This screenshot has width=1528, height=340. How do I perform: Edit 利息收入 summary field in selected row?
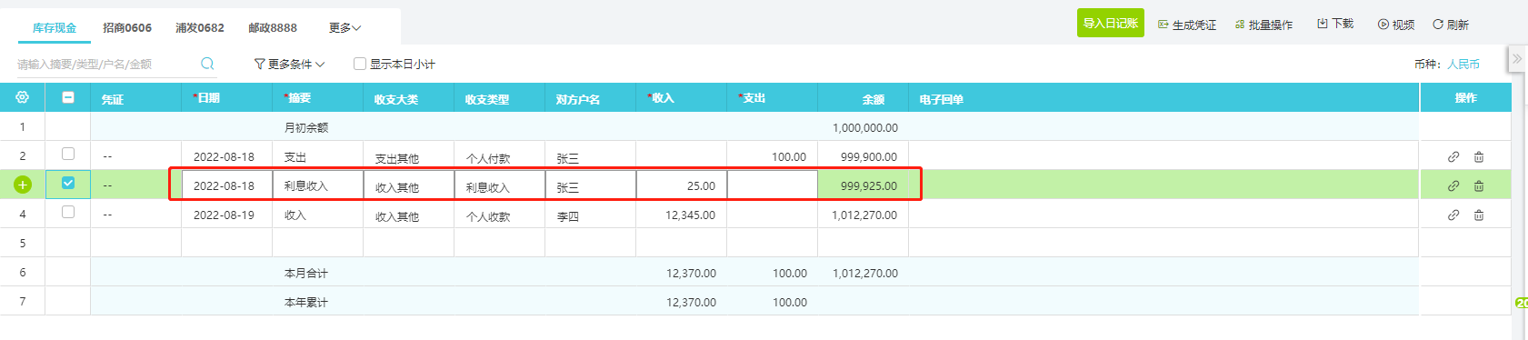click(x=318, y=185)
